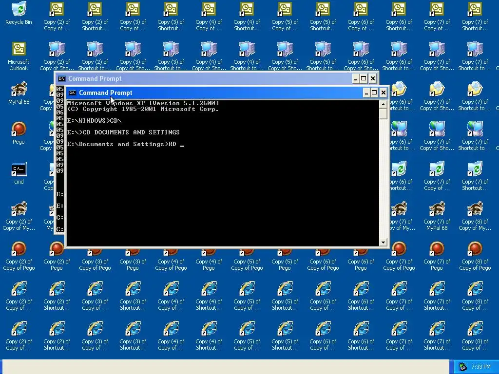This screenshot has width=499, height=374.
Task: Select Outlook shortcut Copy (2) of Shortcut...
Action: (95, 17)
